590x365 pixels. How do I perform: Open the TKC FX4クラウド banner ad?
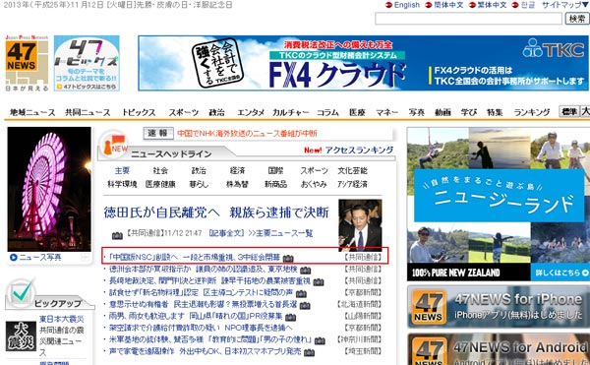pyautogui.click(x=363, y=63)
